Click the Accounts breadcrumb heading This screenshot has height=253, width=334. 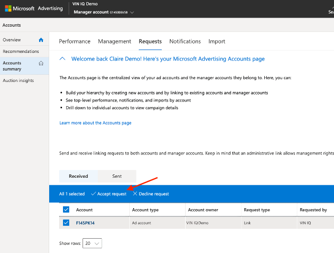[12, 25]
